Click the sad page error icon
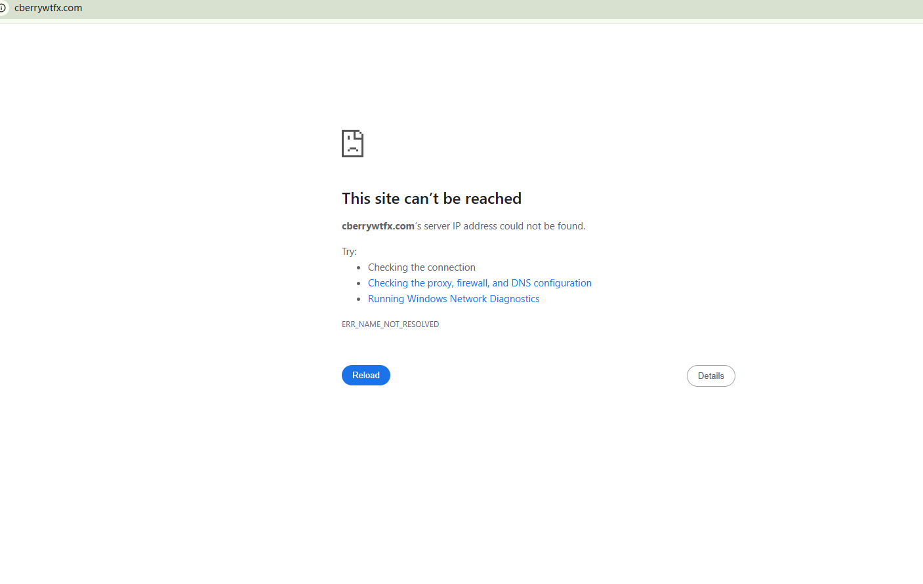This screenshot has width=923, height=584. pos(352,144)
